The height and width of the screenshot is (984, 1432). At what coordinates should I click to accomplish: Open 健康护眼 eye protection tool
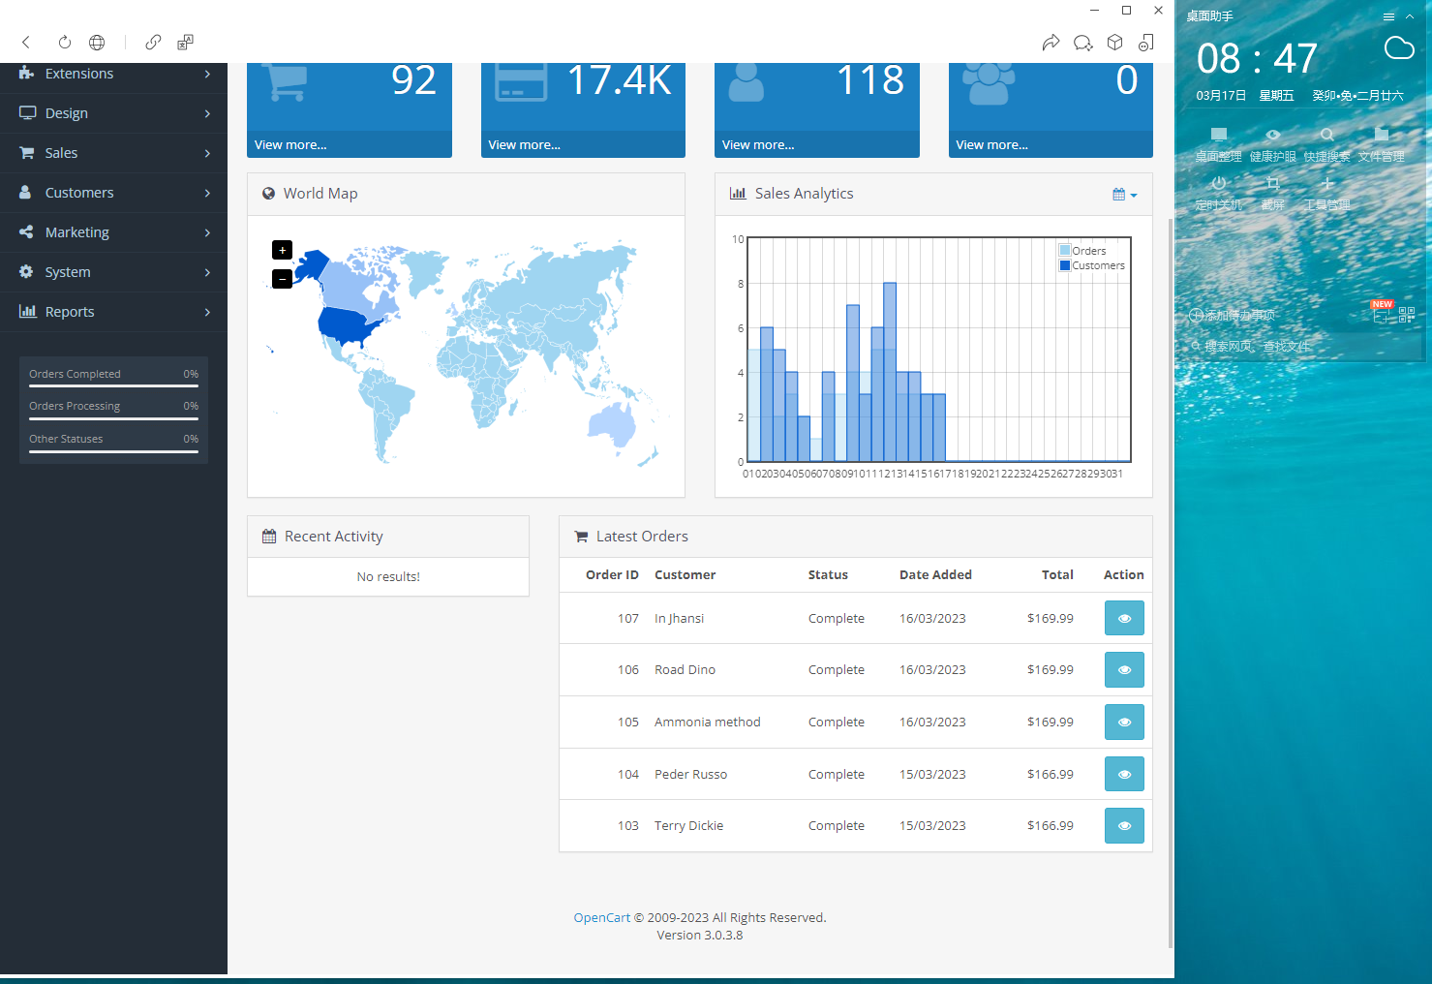1272,144
